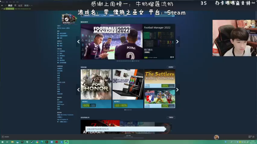Select the button above the discovery queue

click(x=171, y=117)
